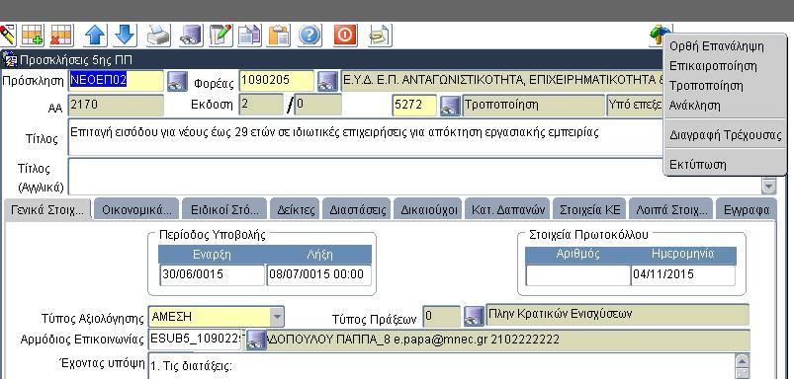Viewport: 794px width, 379px height.
Task: Click the Πρόσκληση field containing ΝΕΟΕΠ02
Action: click(x=116, y=81)
